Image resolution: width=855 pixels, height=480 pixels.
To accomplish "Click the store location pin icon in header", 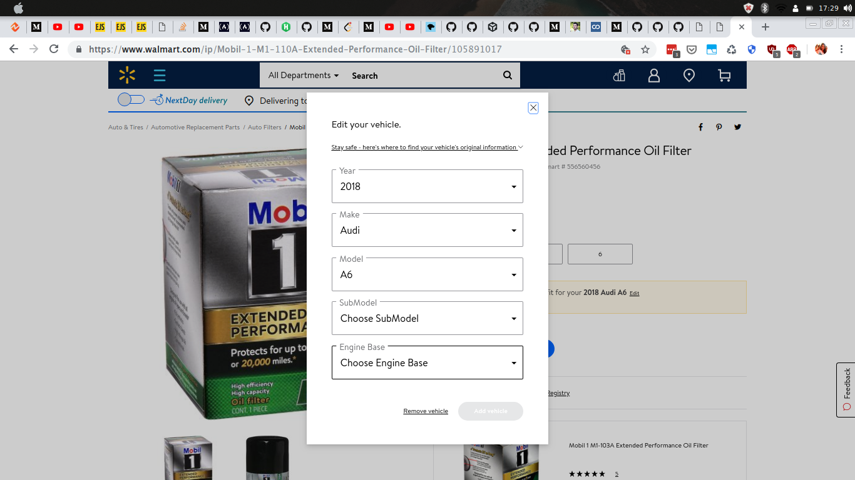I will [689, 75].
